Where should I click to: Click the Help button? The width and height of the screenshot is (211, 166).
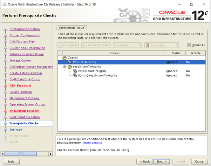pos(11,161)
